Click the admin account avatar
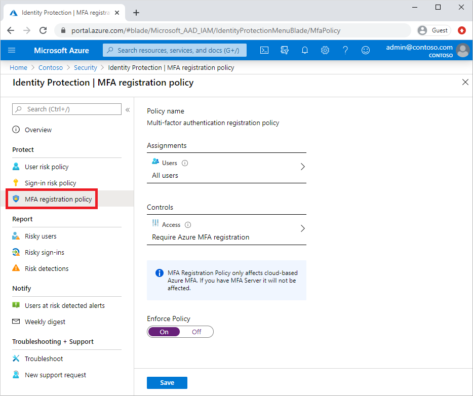473x396 pixels. click(463, 50)
